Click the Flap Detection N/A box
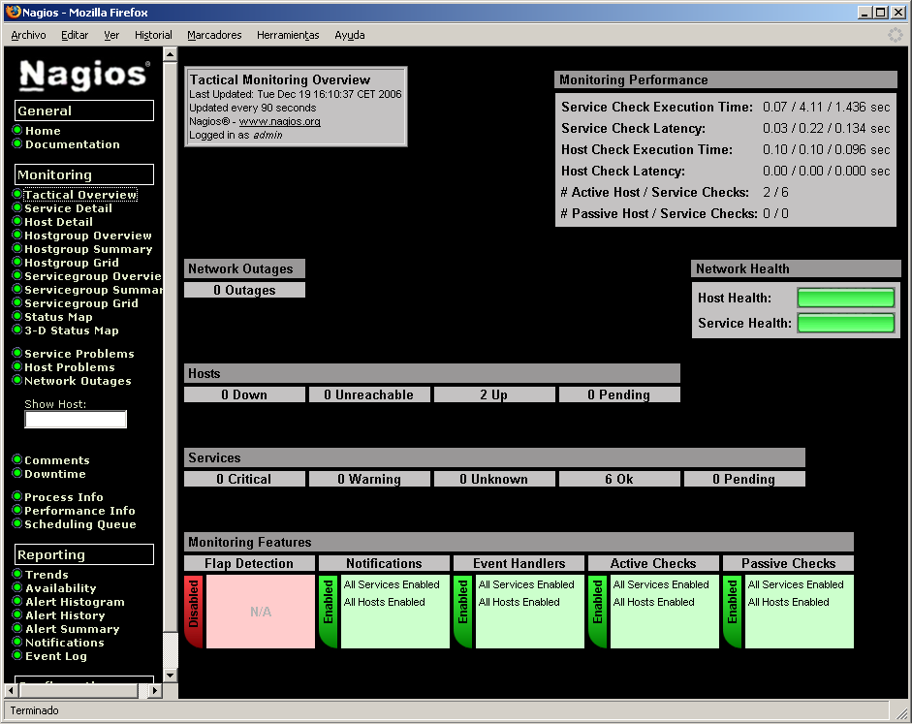The image size is (912, 724). click(x=261, y=612)
